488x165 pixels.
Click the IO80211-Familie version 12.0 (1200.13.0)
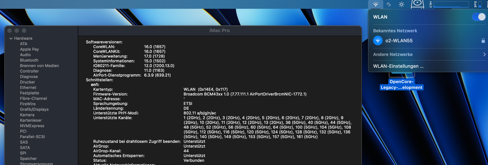point(159,66)
